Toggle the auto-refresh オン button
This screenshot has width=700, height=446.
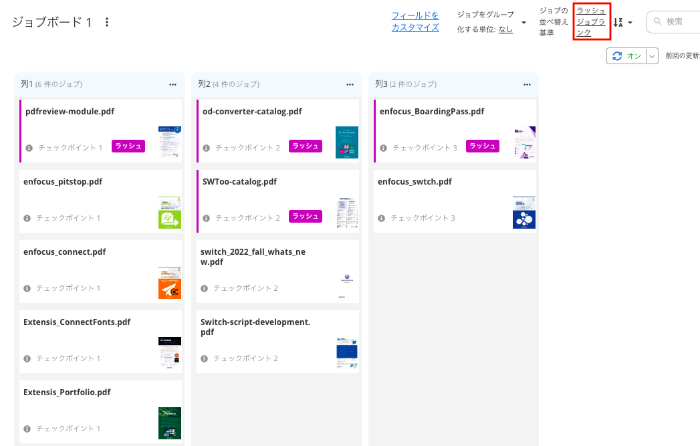[x=626, y=56]
